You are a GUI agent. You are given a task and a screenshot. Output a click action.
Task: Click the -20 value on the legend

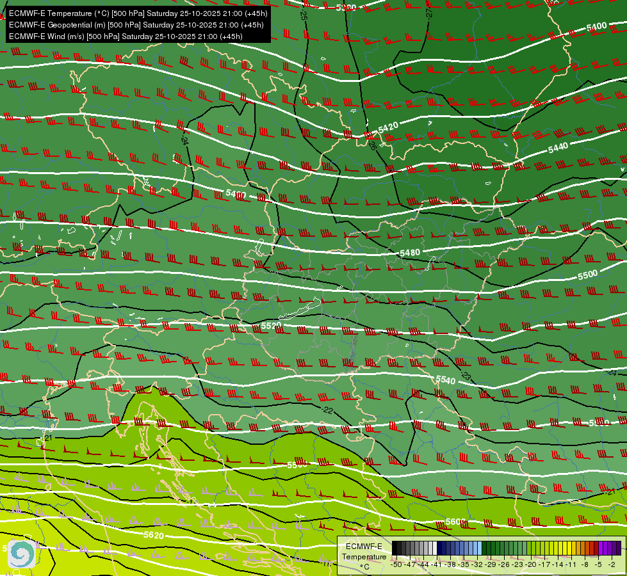pyautogui.click(x=531, y=564)
